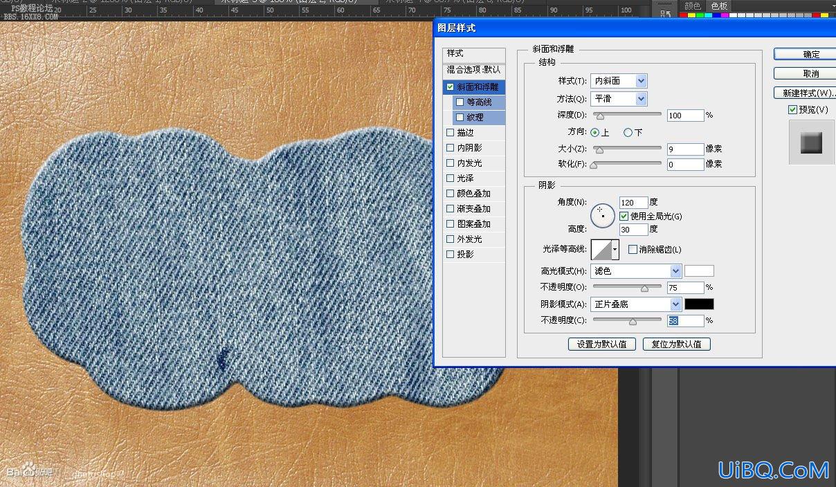Open the 阴影模式 dropdown showing 正片叠底
The image size is (836, 487).
click(x=636, y=304)
